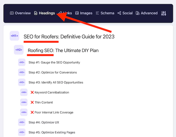Click the H4 badge beside Keyword Cannibalization
This screenshot has width=176, height=137.
pyautogui.click(x=24, y=92)
